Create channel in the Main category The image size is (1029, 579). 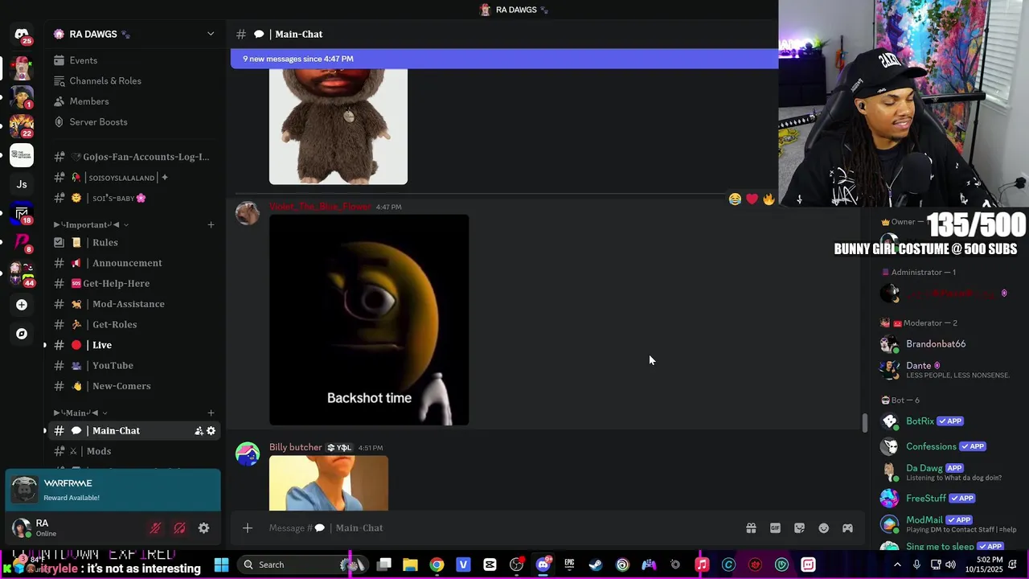click(x=211, y=413)
